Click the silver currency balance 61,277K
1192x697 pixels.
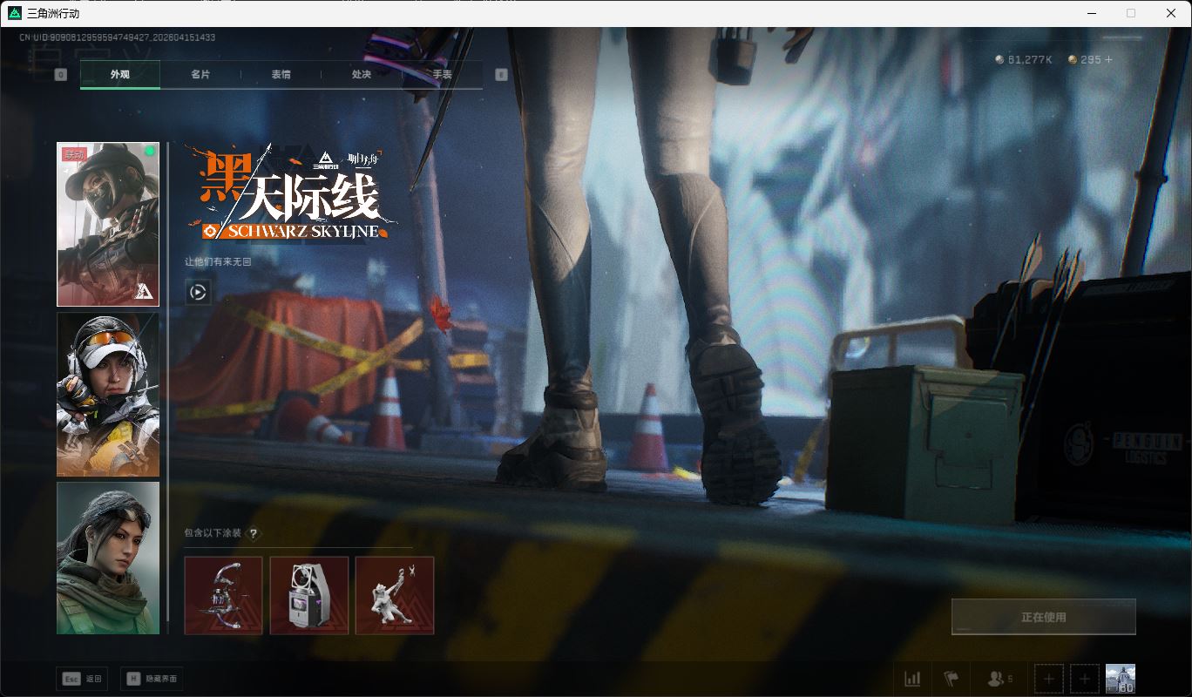click(1024, 60)
